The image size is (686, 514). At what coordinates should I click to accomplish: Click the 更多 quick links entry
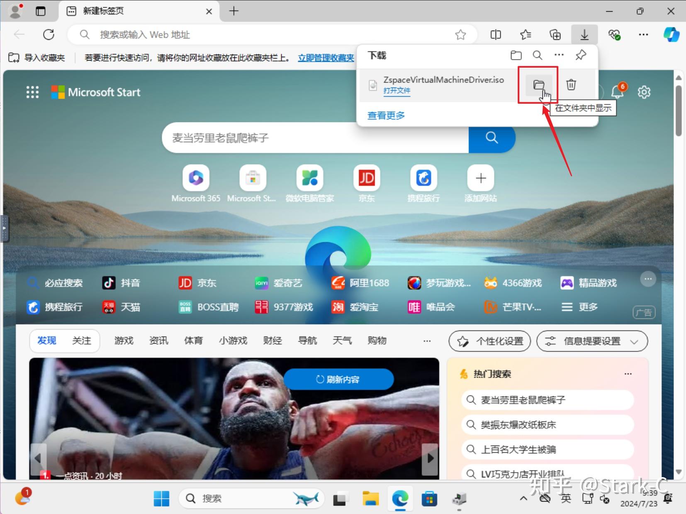(x=579, y=307)
